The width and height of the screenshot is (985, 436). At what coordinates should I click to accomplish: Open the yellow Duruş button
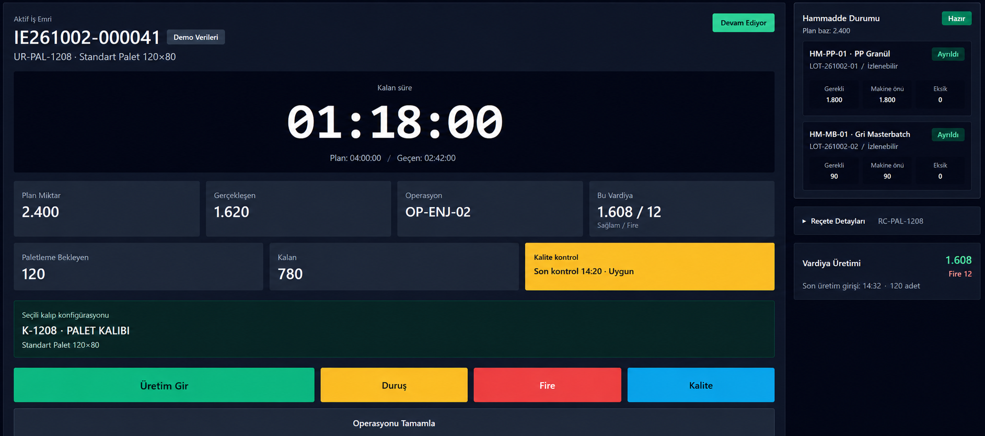(394, 385)
